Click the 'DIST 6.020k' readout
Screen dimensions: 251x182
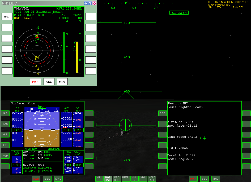(x=24, y=15)
